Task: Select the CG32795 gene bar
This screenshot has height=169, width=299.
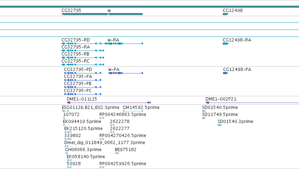Action: point(84,14)
